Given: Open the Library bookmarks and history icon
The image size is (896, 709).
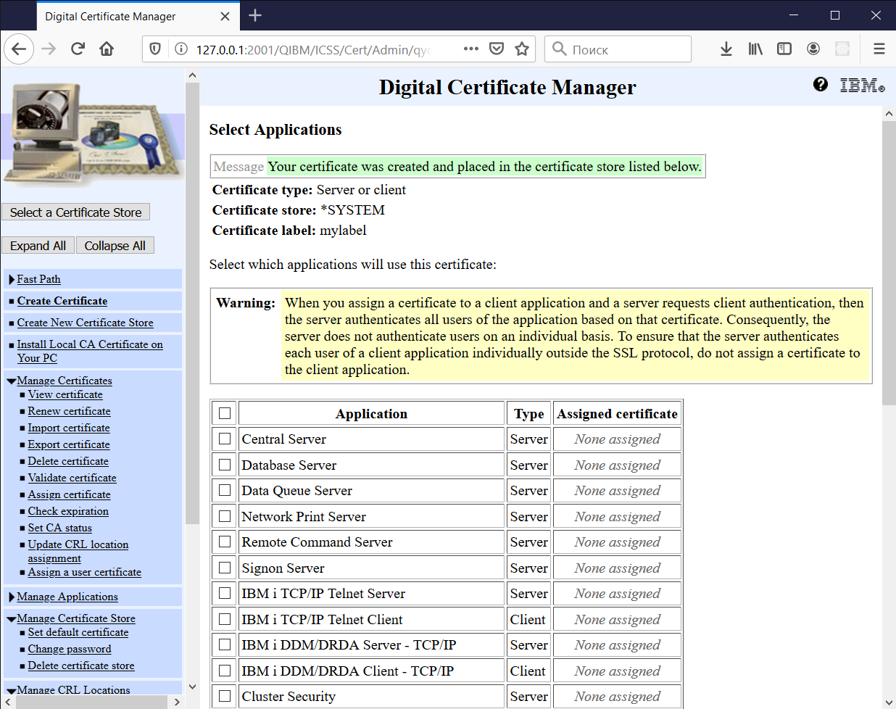Looking at the screenshot, I should [x=755, y=49].
